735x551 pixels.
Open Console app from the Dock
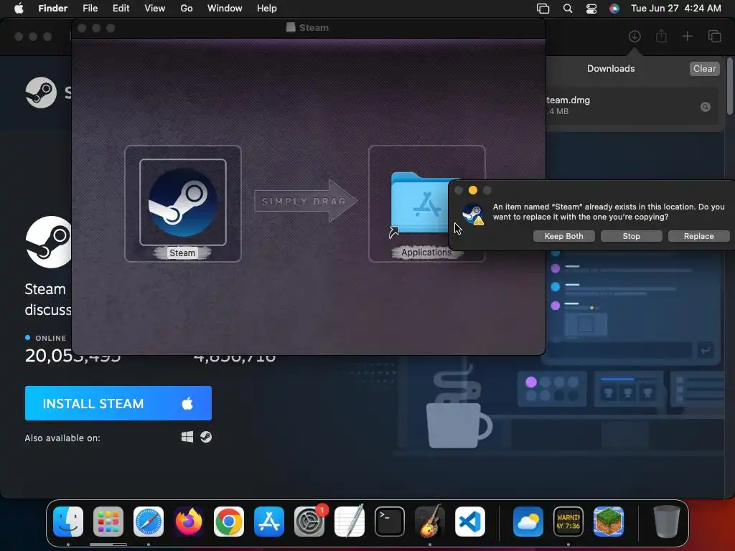tap(568, 522)
